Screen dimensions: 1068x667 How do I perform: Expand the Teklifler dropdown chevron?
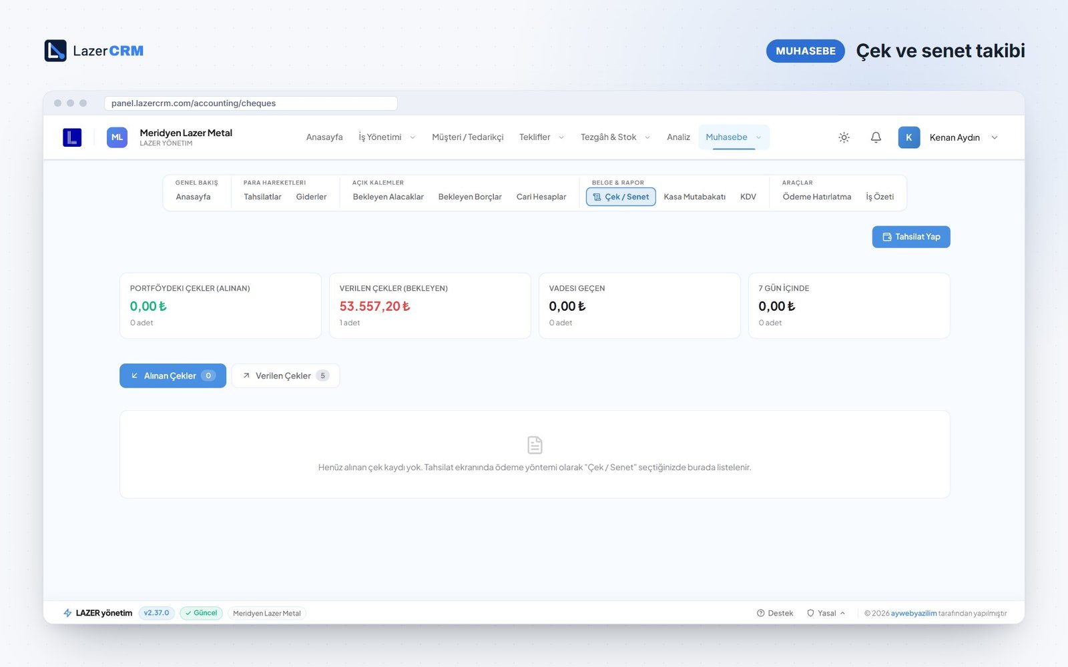(x=561, y=137)
